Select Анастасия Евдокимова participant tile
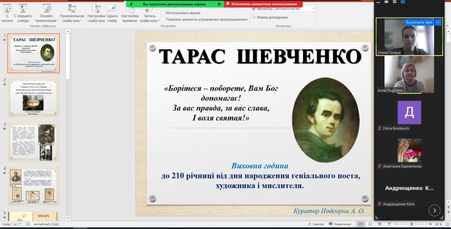 [x=409, y=151]
